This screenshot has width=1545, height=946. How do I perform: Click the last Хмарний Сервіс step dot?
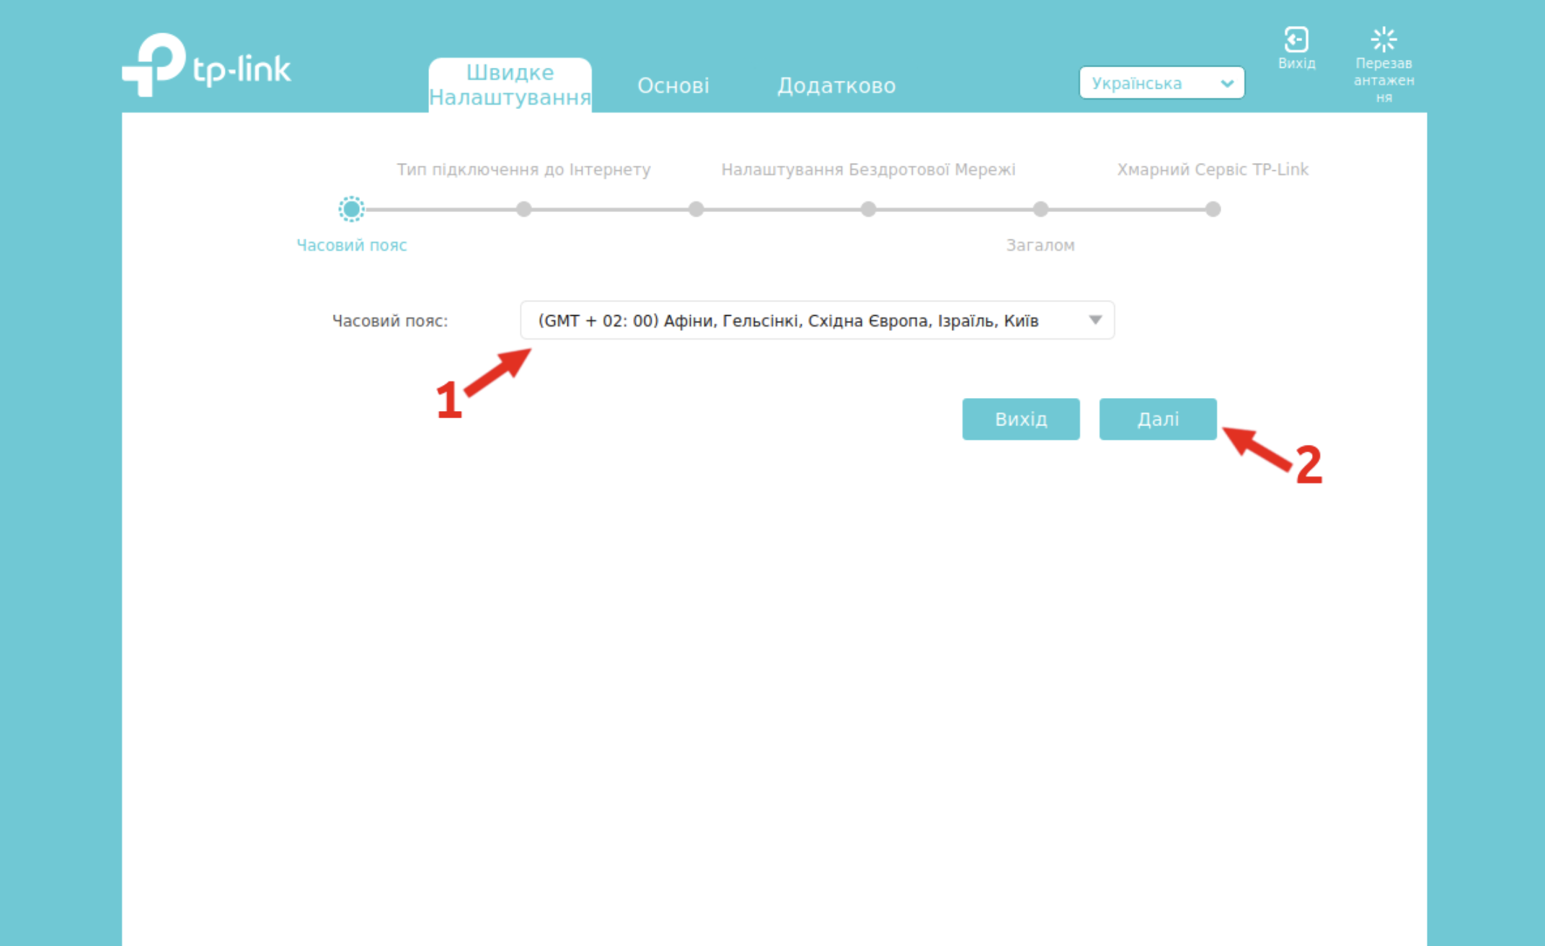click(x=1213, y=209)
